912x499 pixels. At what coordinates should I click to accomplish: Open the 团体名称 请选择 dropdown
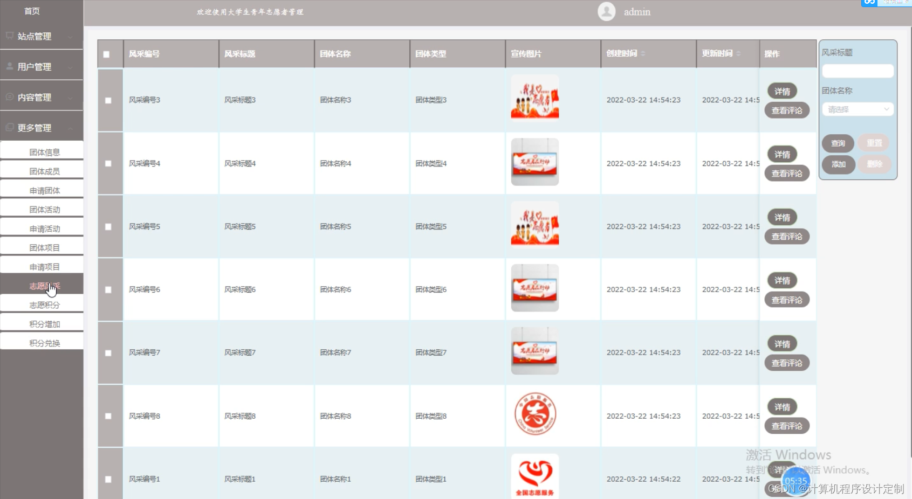(x=858, y=109)
